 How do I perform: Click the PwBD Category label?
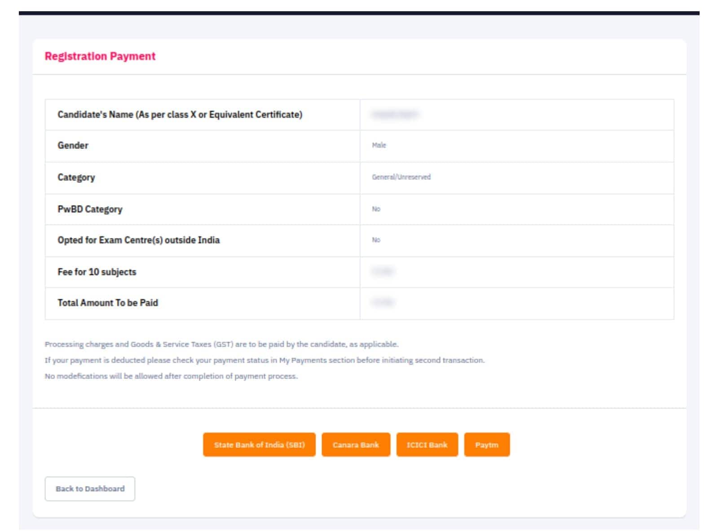click(x=90, y=209)
